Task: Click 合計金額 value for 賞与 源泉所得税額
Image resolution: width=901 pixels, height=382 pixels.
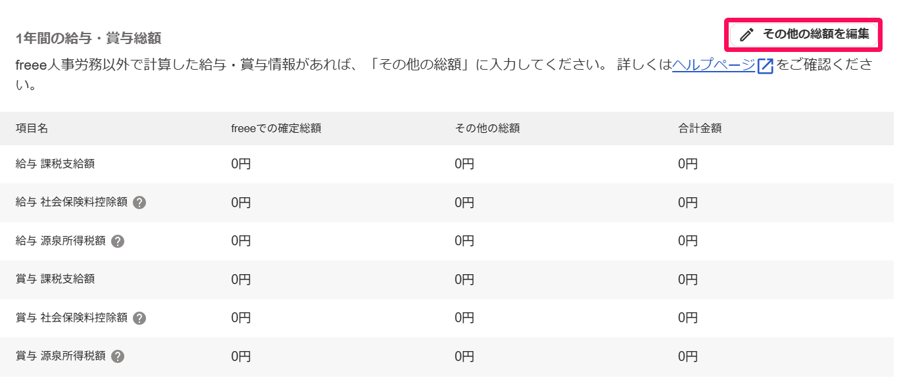Action: [x=688, y=357]
